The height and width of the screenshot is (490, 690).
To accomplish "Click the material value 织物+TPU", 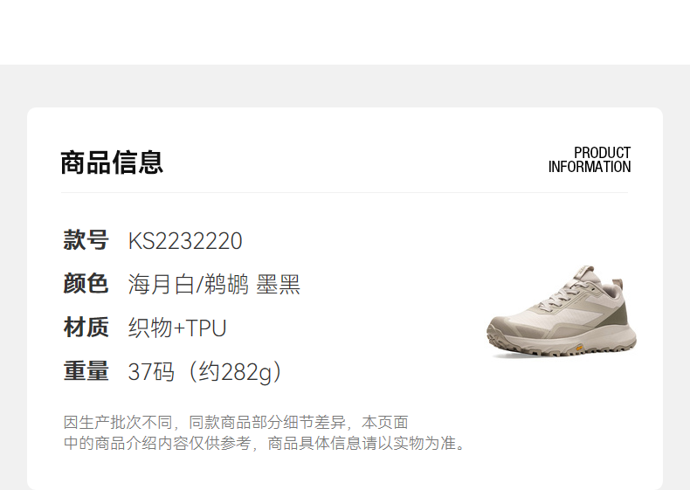I will tap(177, 328).
